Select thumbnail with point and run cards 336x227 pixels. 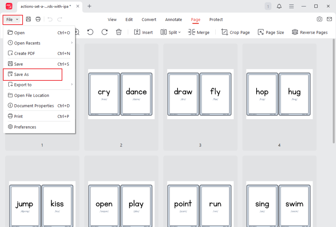tap(200, 204)
